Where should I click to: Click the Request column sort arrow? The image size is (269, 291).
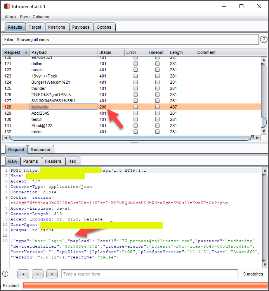26,52
